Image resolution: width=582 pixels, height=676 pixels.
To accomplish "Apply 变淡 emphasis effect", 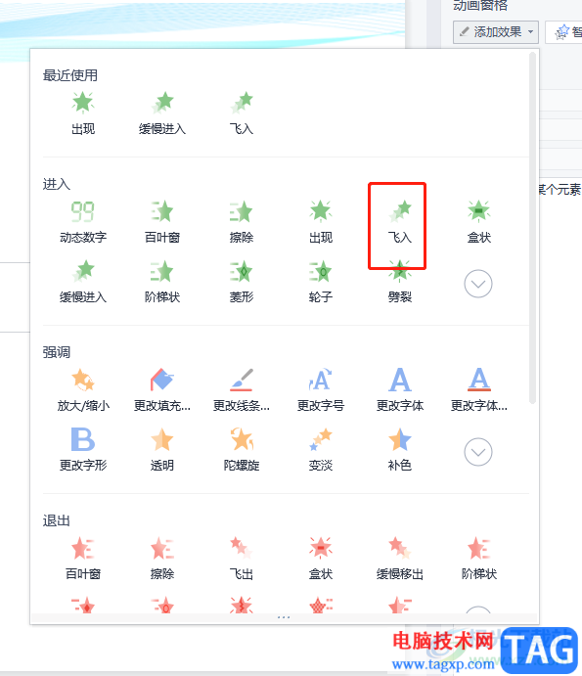I will [x=321, y=450].
